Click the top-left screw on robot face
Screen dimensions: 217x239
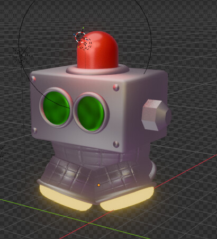pos(33,79)
